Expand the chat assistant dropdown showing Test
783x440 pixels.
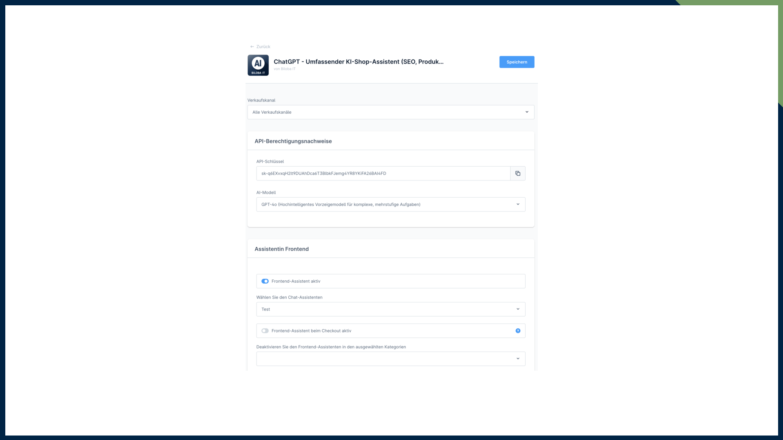tap(383, 309)
